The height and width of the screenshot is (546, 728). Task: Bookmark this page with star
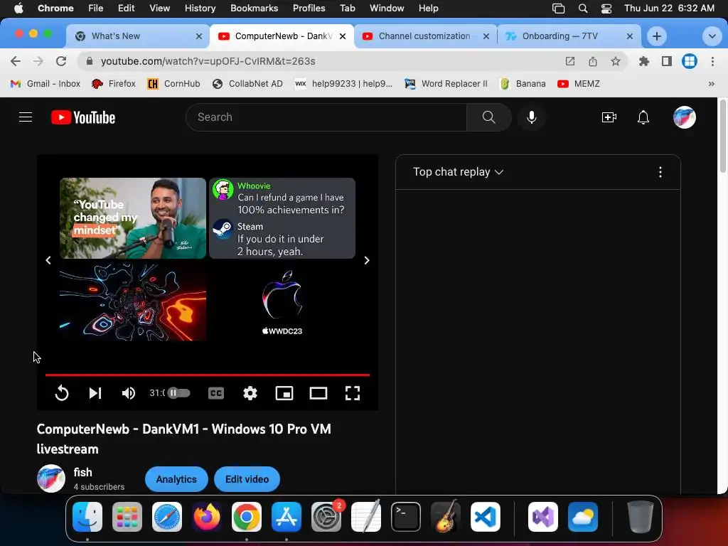(615, 61)
